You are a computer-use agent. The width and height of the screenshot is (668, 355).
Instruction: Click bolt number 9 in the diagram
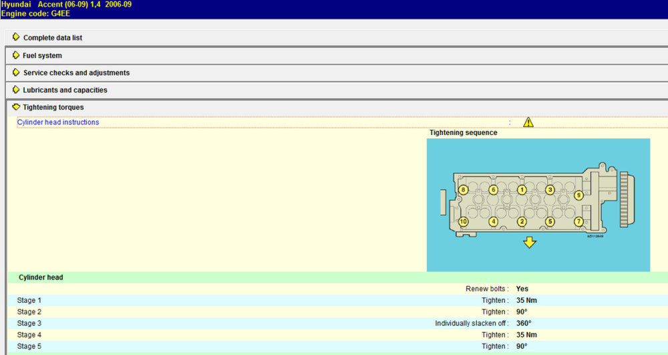[x=578, y=195]
